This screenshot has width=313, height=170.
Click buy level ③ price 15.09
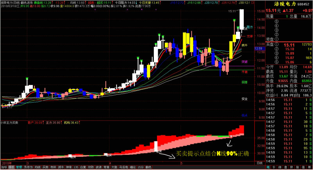pos(290,53)
